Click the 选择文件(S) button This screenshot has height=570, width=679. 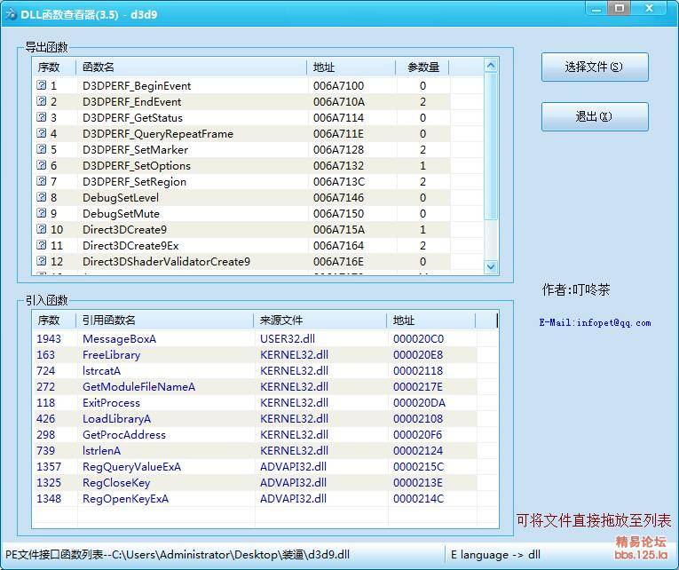click(595, 67)
